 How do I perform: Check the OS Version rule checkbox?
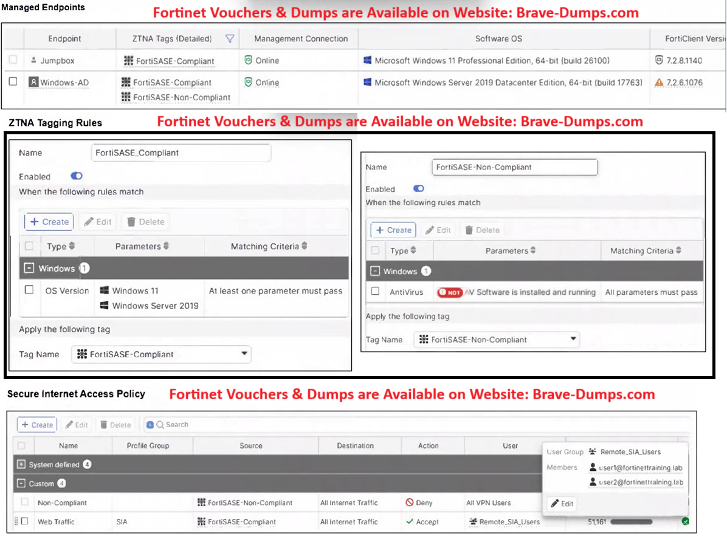coord(29,290)
